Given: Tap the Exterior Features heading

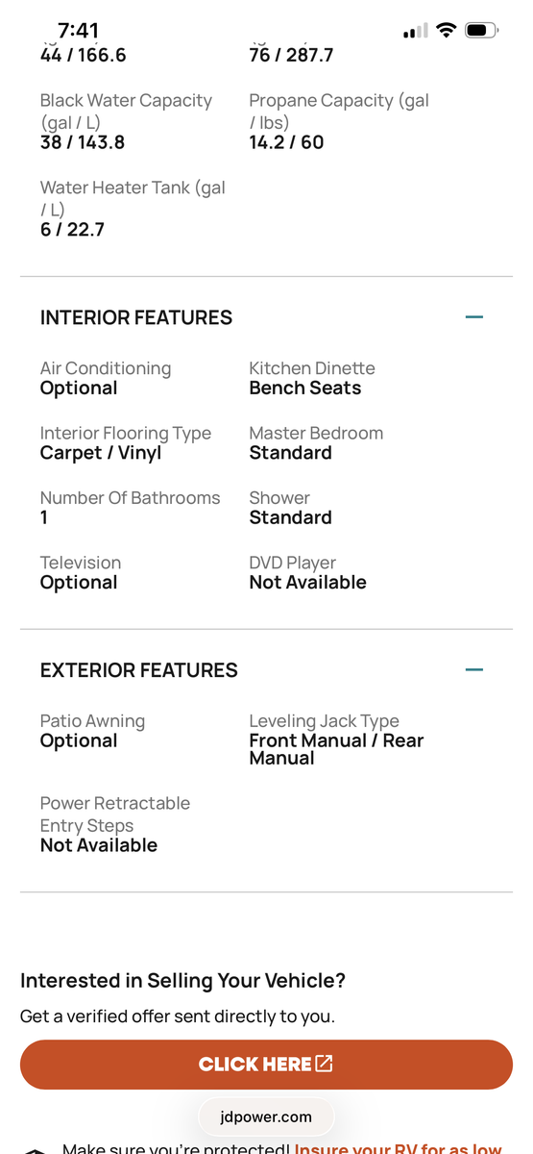Looking at the screenshot, I should tap(139, 670).
